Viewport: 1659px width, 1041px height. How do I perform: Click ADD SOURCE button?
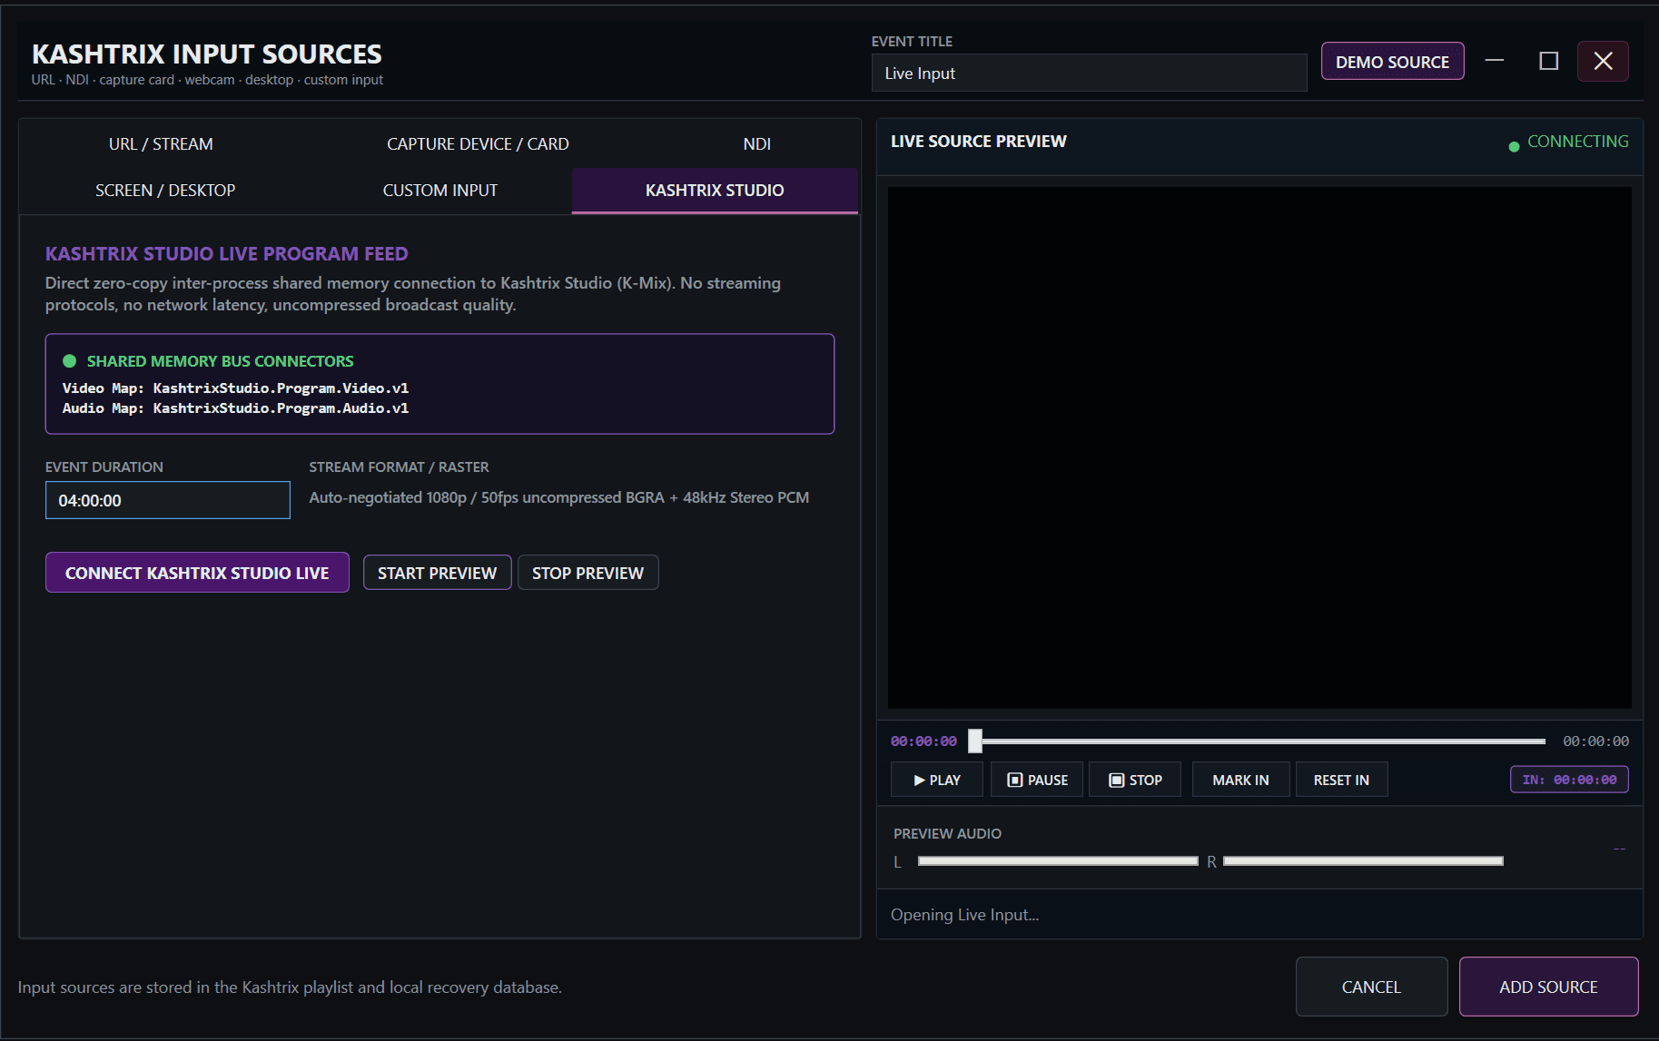(x=1548, y=987)
